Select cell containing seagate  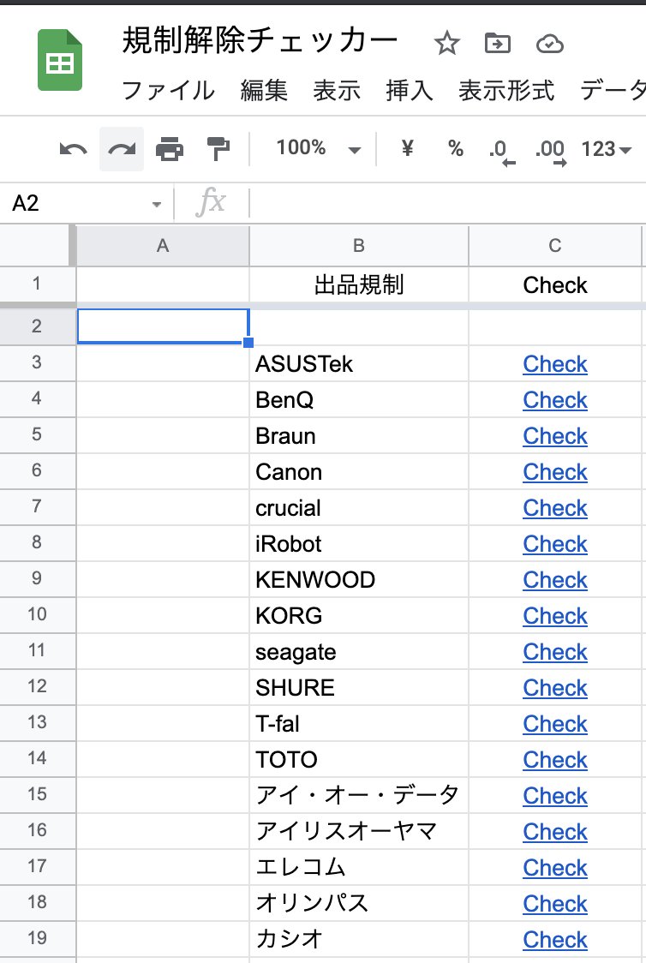pyautogui.click(x=359, y=652)
